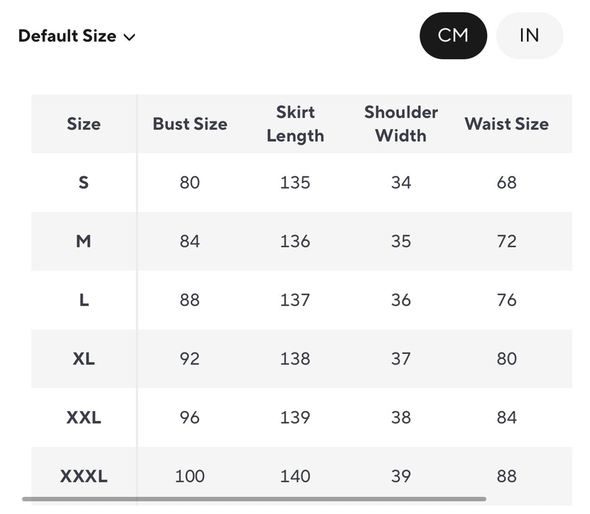Image resolution: width=590 pixels, height=514 pixels.
Task: Switch units to IN
Action: [x=529, y=35]
